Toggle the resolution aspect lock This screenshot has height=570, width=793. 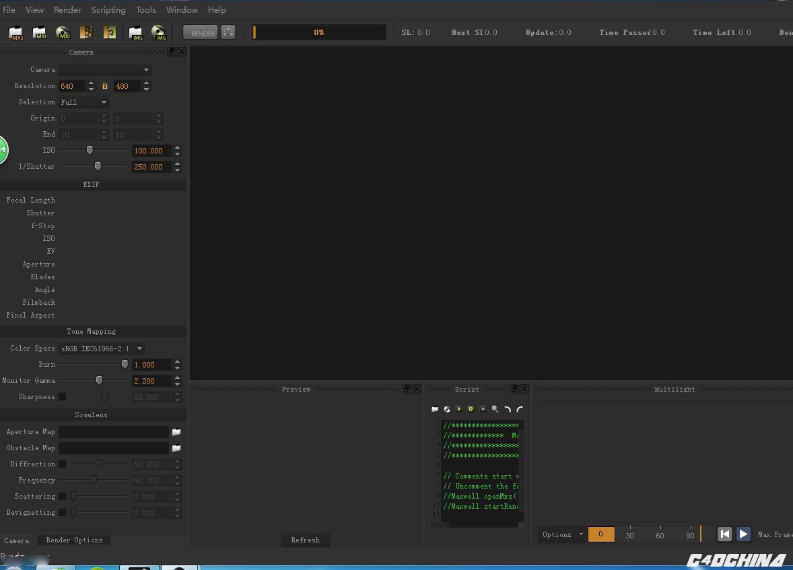point(105,86)
